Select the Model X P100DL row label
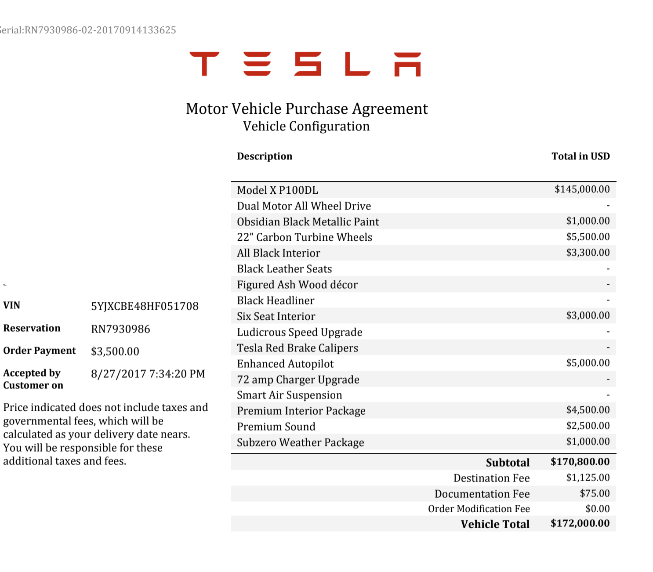This screenshot has height=572, width=653. pyautogui.click(x=277, y=190)
